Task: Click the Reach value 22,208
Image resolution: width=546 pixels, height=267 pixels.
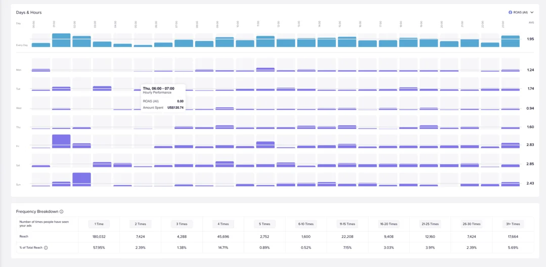Action: coord(347,236)
